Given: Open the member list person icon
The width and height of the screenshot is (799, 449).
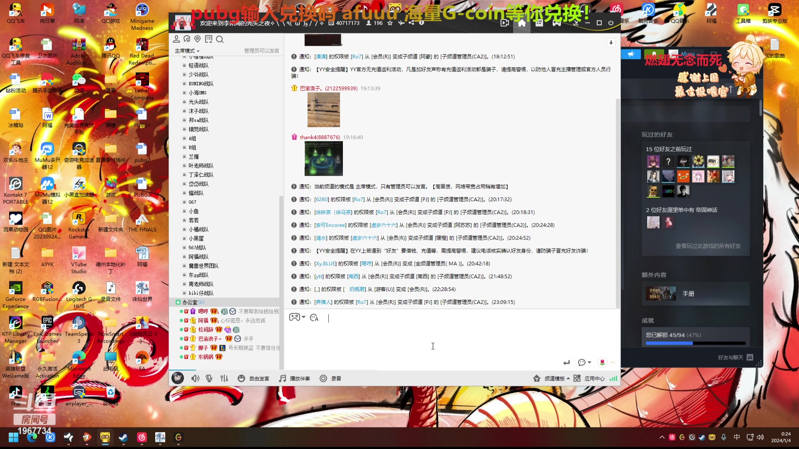Looking at the screenshot, I should click(x=176, y=39).
